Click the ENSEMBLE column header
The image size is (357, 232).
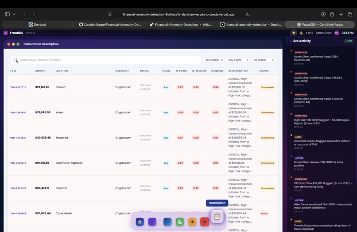(217, 71)
